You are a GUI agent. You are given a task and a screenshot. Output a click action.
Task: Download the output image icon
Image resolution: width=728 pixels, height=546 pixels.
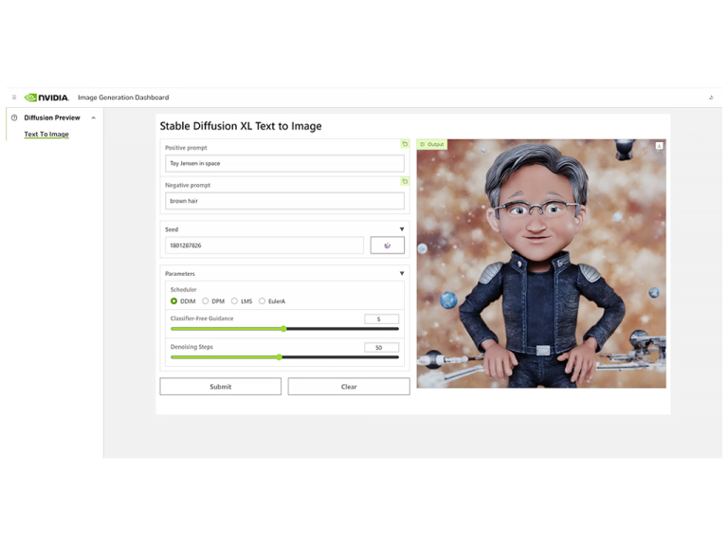coord(659,146)
